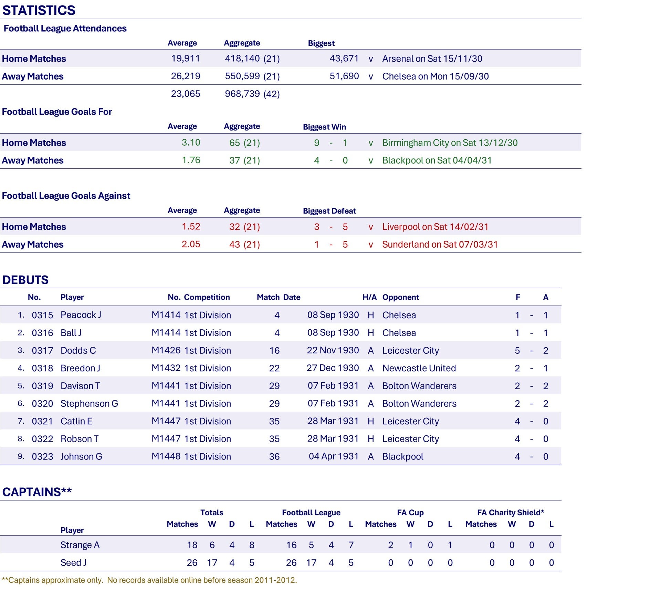The height and width of the screenshot is (589, 661).
Task: Select the Arsenal biggest home attendance
Action: point(432,59)
